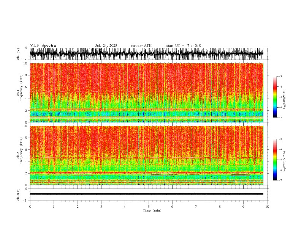Select the "Jul. 24, 2025" date text
The image size is (301, 232).
(x=106, y=45)
